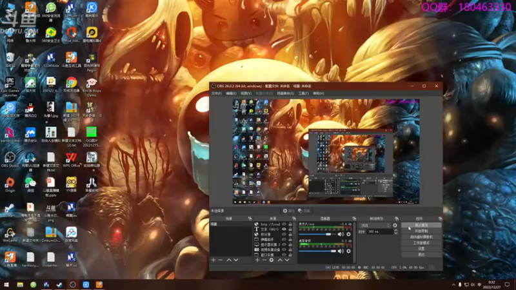
Task: Click the Start Recording button
Action: coord(421,231)
